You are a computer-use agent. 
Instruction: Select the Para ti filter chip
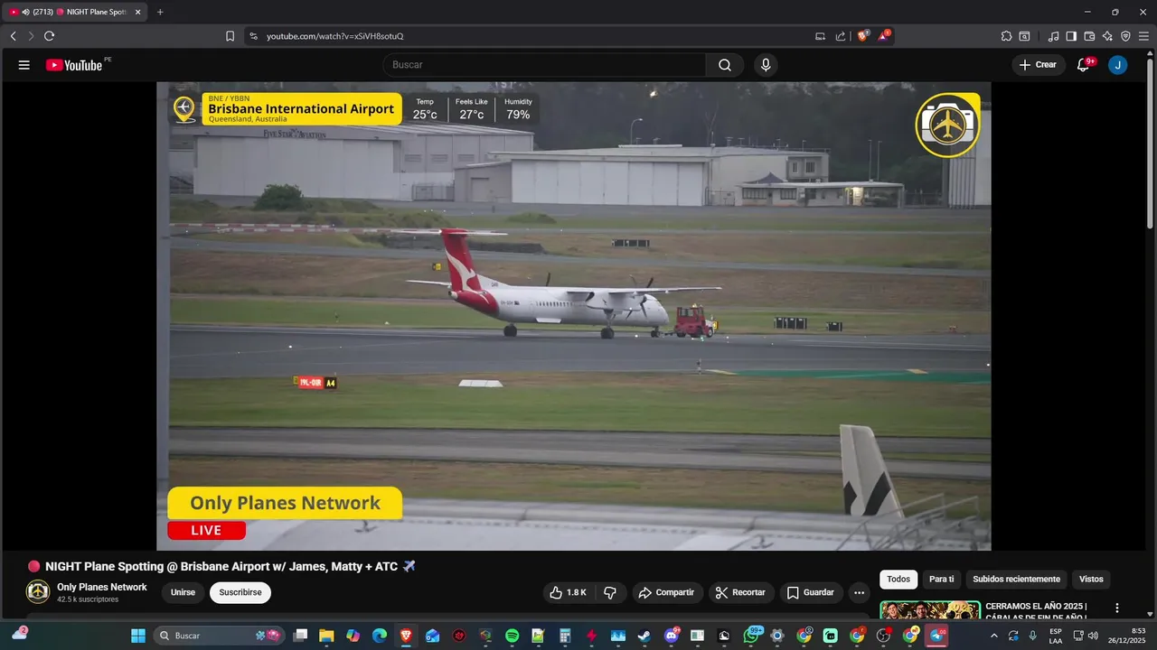[942, 580]
